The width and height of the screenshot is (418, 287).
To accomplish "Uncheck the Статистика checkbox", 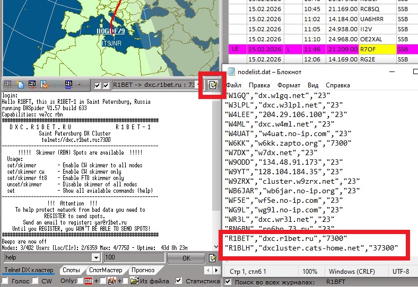I will pos(179,281).
